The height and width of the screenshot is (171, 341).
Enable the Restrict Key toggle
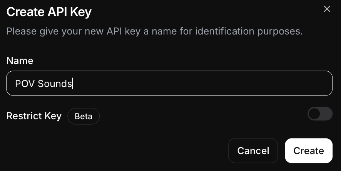pos(320,114)
